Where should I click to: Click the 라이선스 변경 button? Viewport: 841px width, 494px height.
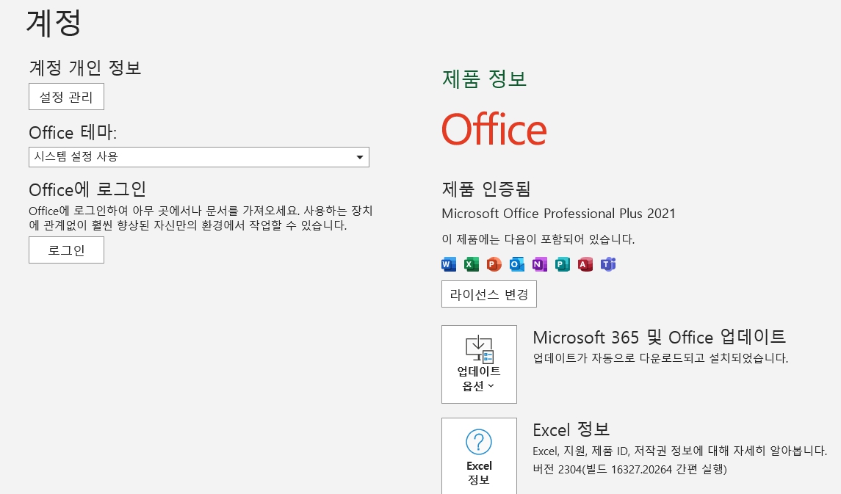[x=489, y=294]
